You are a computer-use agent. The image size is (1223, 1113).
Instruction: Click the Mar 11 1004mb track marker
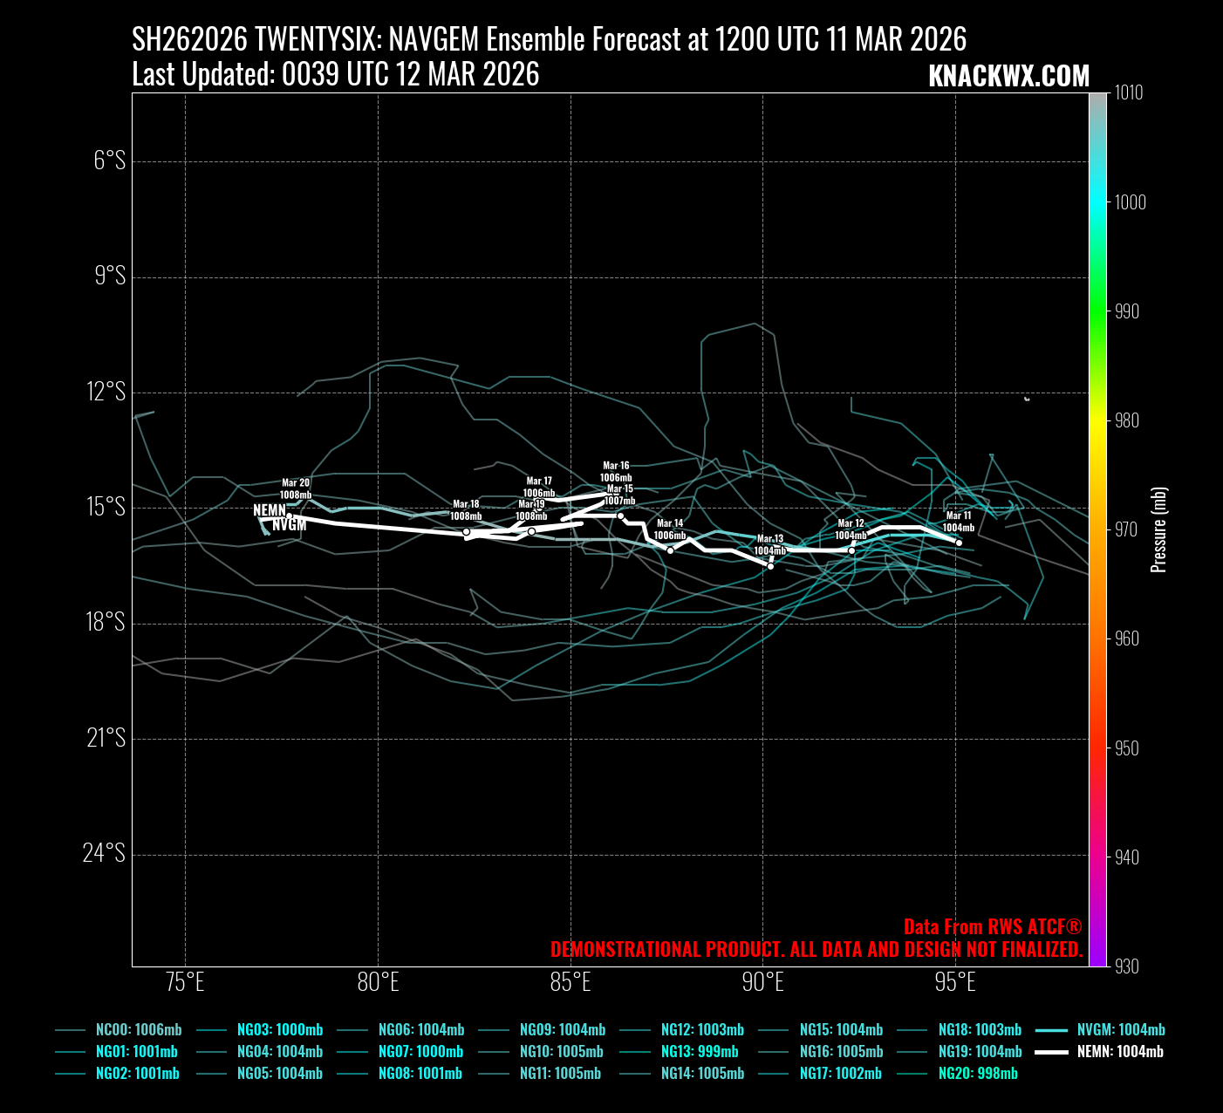coord(959,543)
